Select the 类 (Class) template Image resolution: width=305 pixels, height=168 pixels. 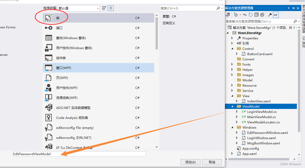[99, 18]
